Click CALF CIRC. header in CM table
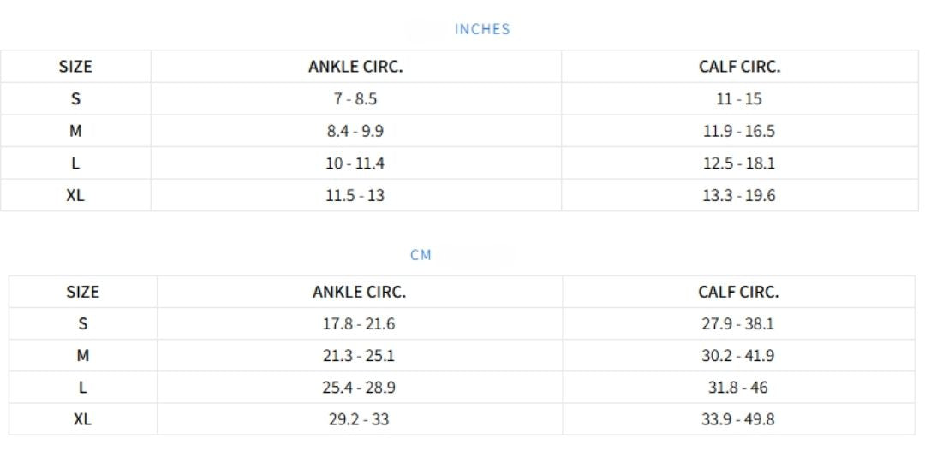925x462 pixels. click(x=738, y=292)
